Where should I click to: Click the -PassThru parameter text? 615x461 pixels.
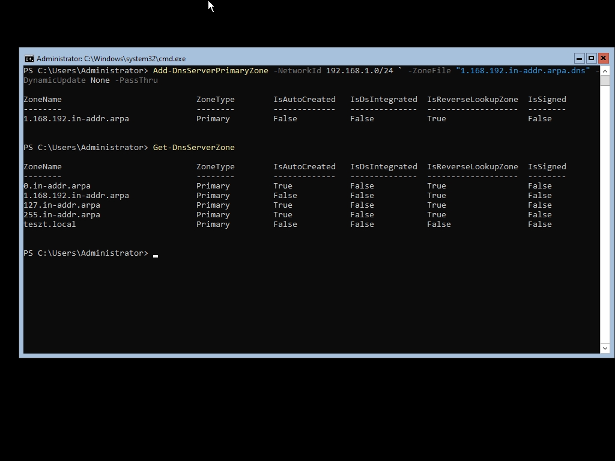pos(136,80)
